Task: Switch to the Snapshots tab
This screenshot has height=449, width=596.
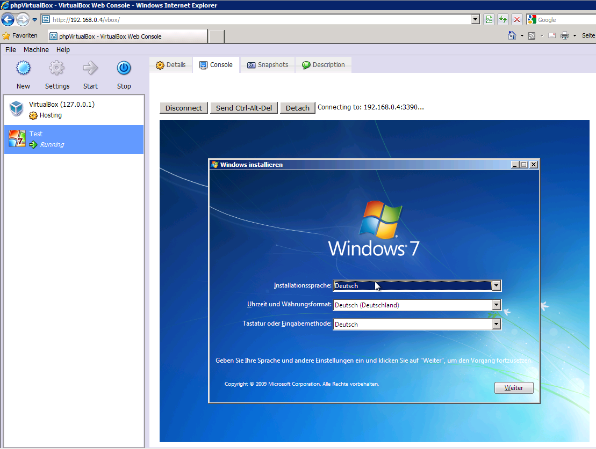Action: point(268,65)
